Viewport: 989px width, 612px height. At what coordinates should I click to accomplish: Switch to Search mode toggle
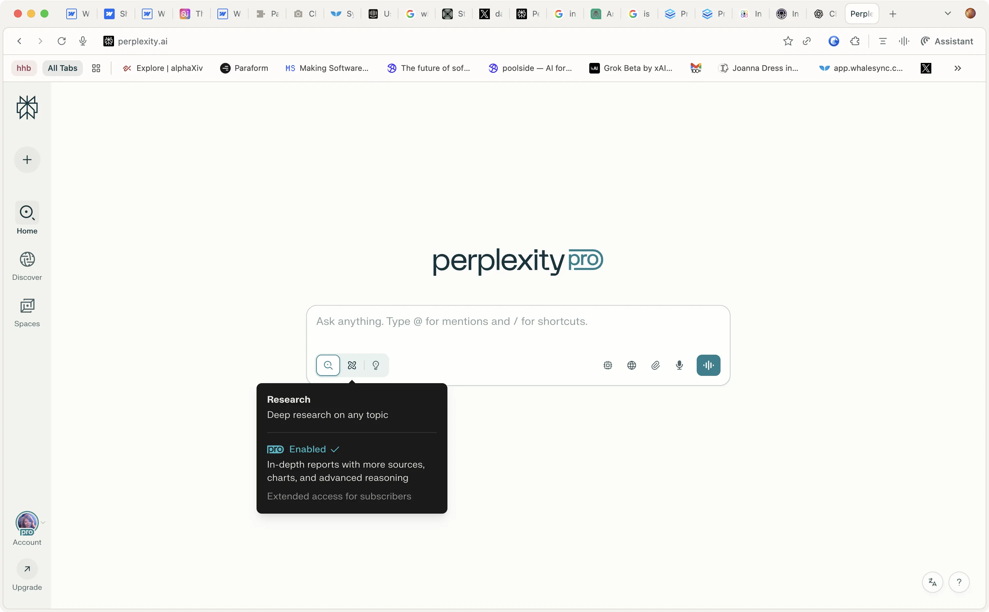(x=328, y=366)
